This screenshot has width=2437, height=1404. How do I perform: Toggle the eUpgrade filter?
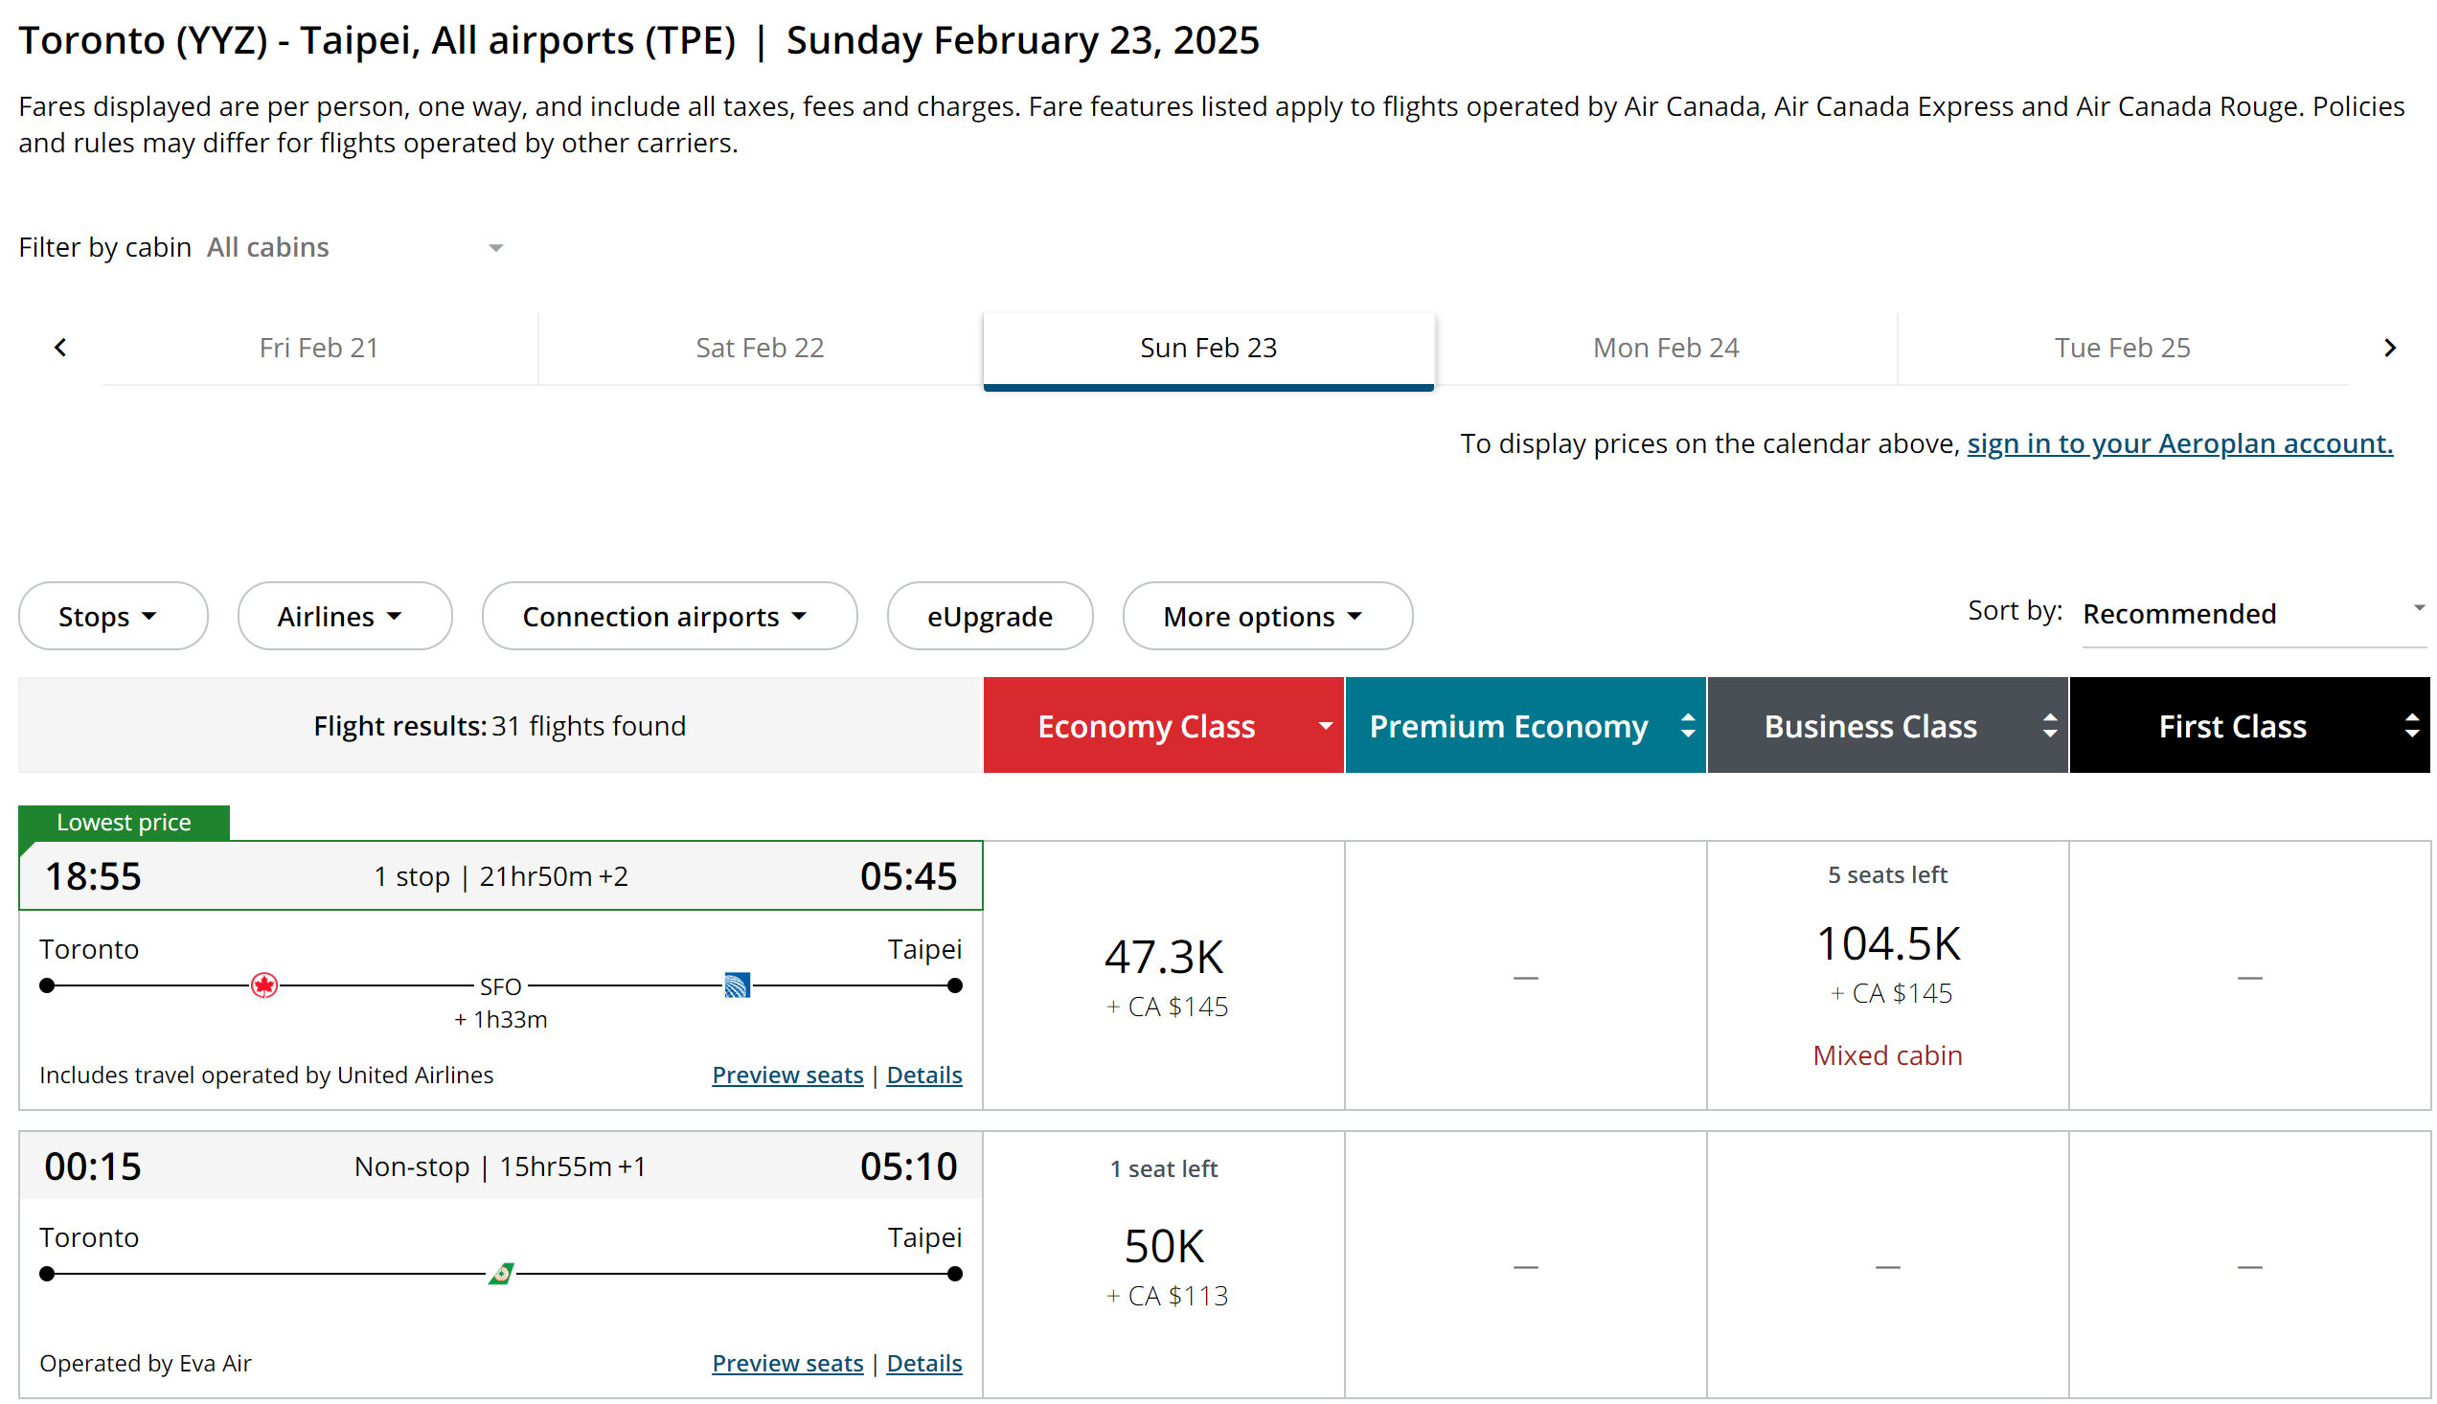pyautogui.click(x=990, y=615)
